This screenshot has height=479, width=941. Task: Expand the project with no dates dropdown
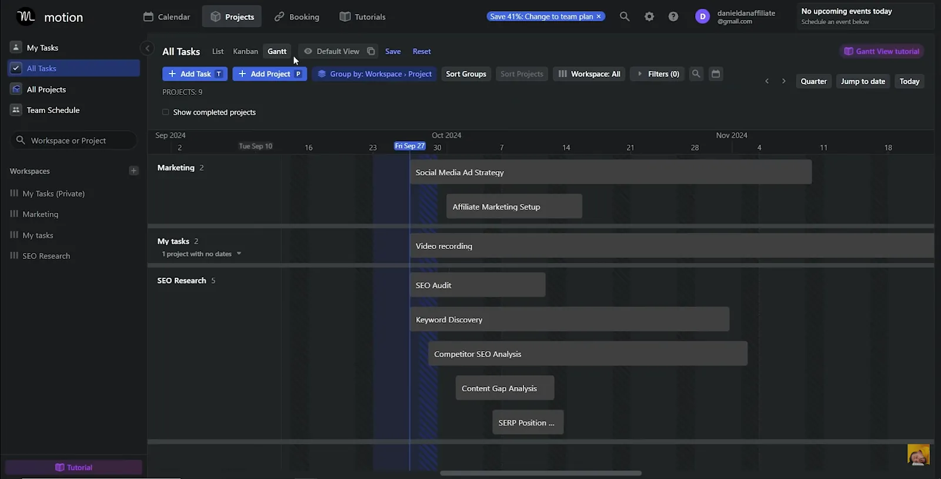(239, 254)
